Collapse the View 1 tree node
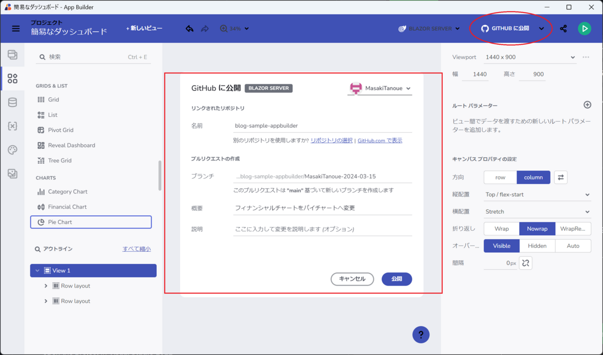This screenshot has height=355, width=603. (37, 271)
